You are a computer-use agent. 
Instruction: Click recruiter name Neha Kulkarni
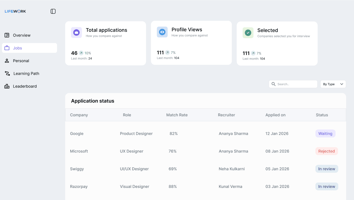pyautogui.click(x=232, y=169)
